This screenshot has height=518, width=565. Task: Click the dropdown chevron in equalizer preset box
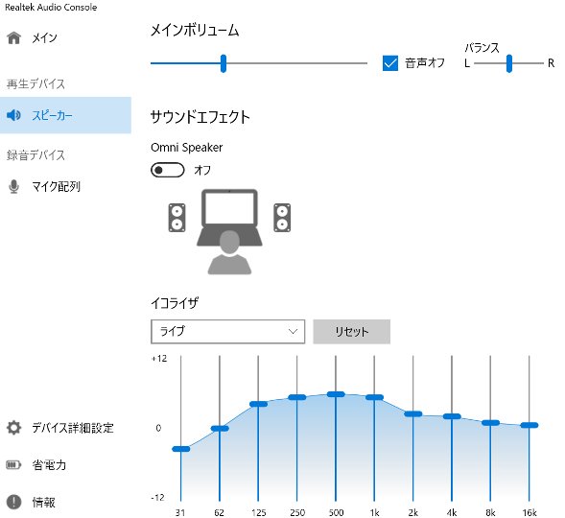(x=293, y=331)
